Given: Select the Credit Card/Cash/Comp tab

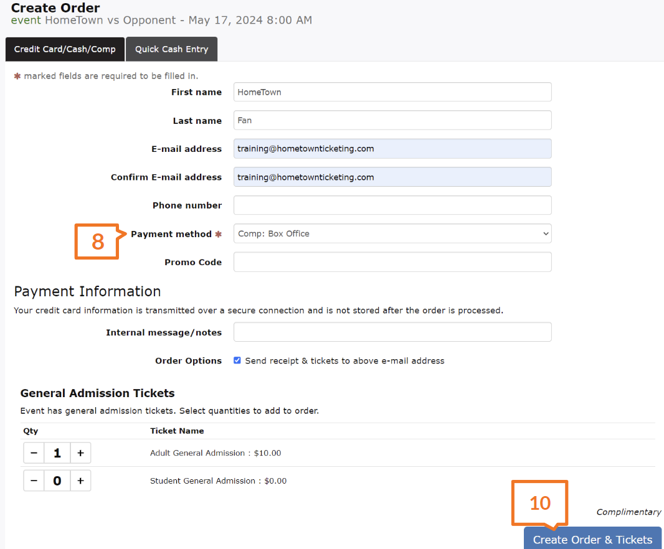Looking at the screenshot, I should tap(65, 49).
